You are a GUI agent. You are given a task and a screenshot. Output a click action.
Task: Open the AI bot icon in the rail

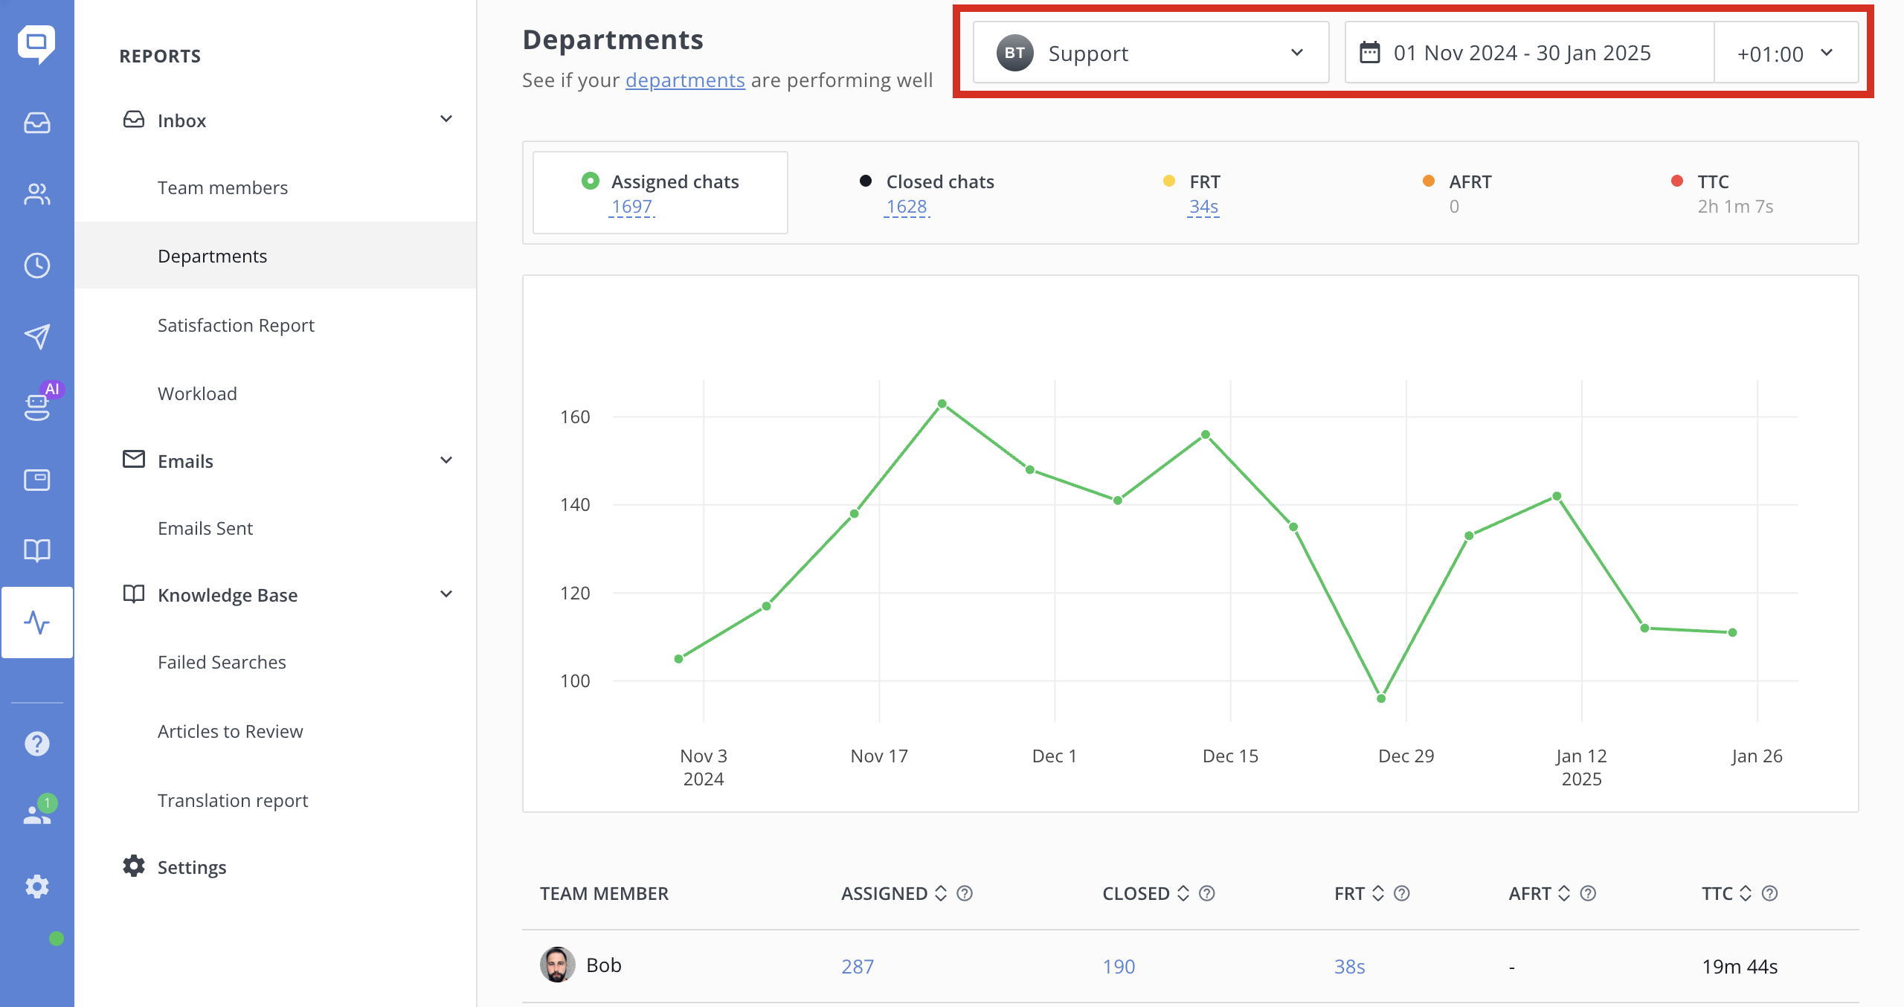pyautogui.click(x=37, y=407)
